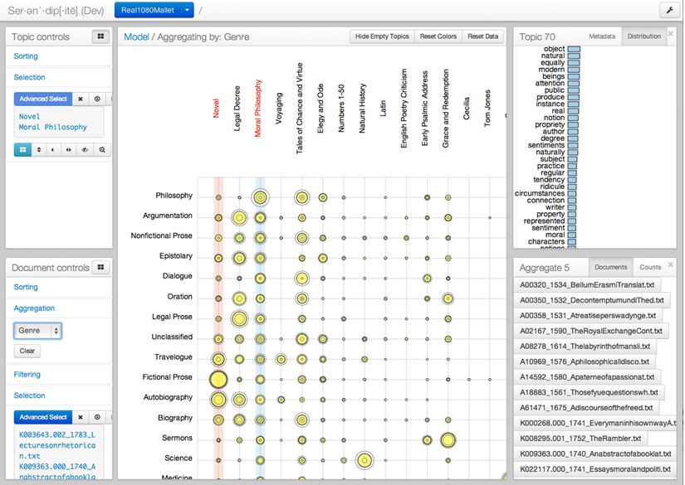This screenshot has width=685, height=485.
Task: Expand the Selection section in Topic controls
Action: 29,77
